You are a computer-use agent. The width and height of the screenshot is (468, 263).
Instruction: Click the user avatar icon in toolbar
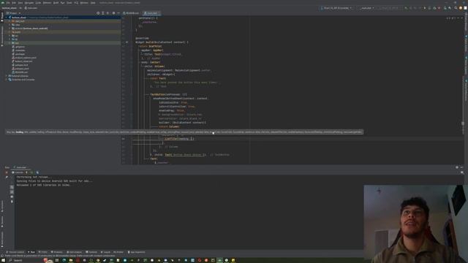(461, 8)
